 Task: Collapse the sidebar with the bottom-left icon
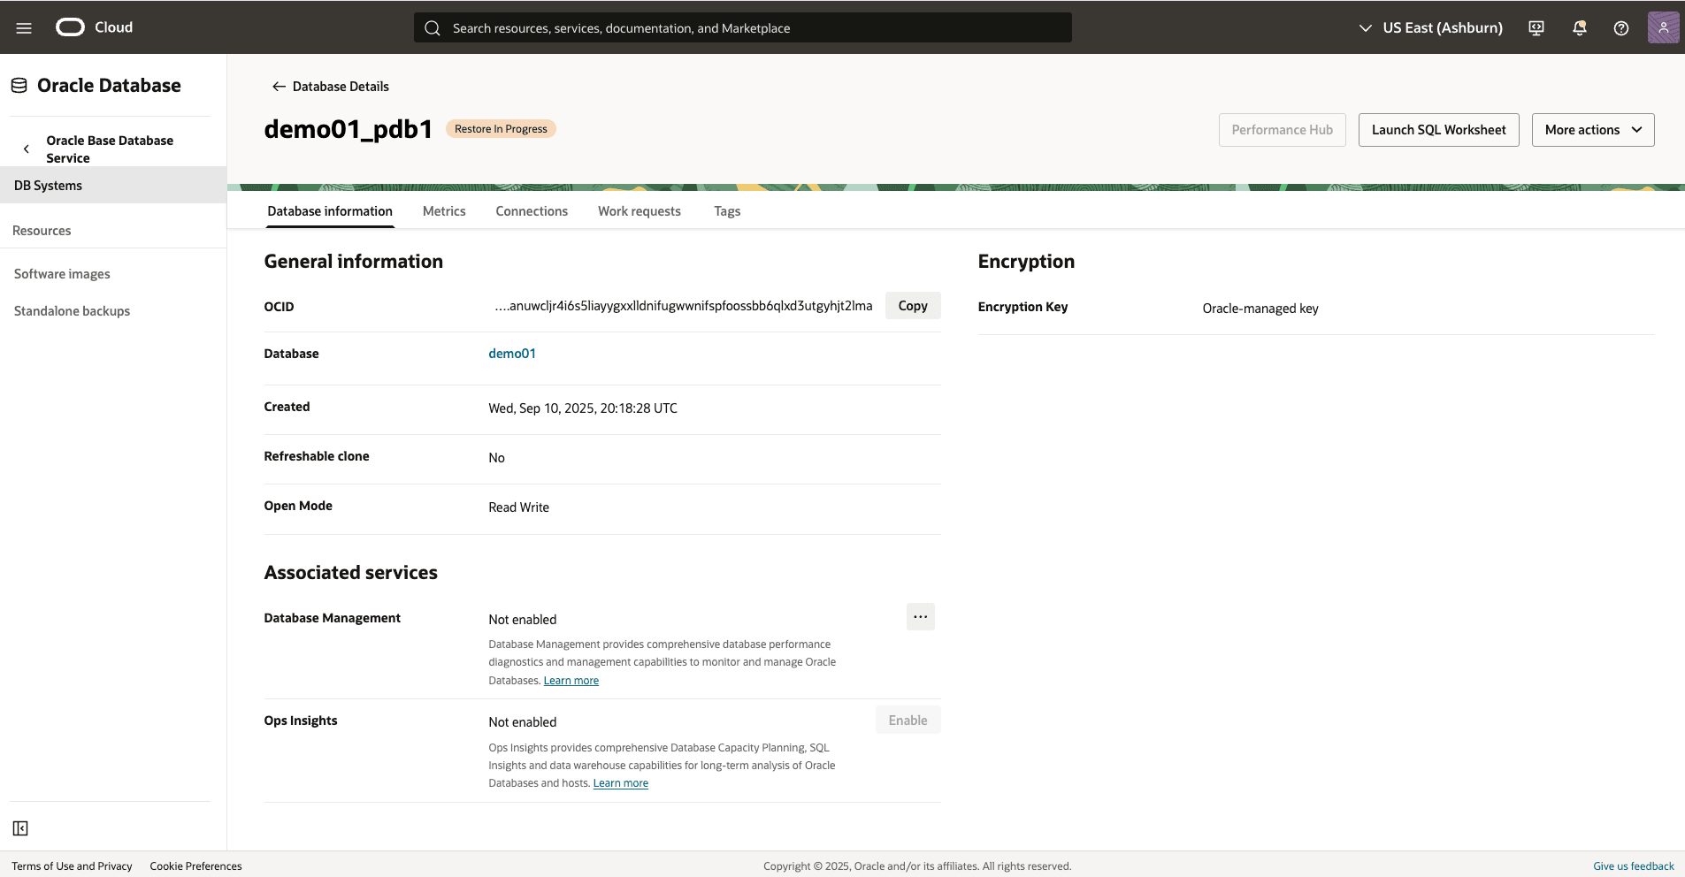click(20, 827)
